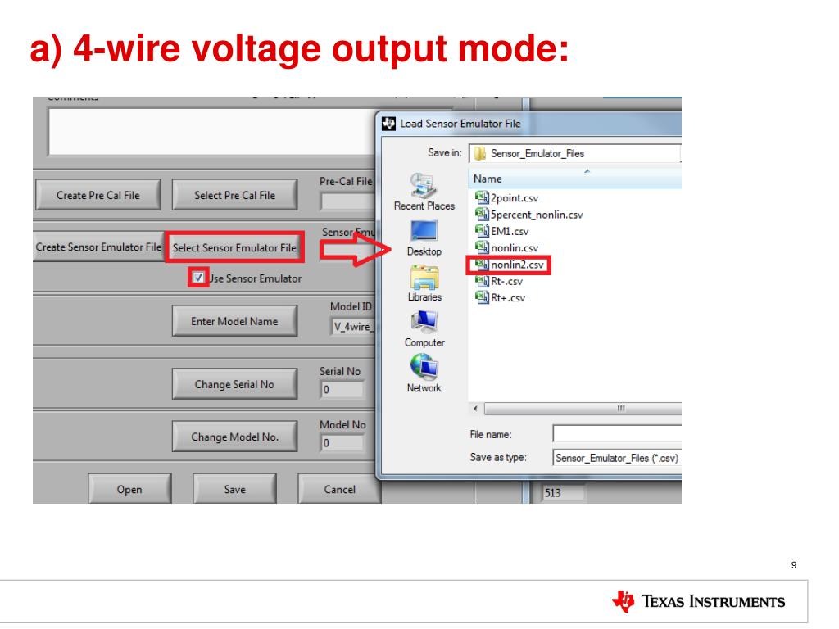Select the Rt-.csv file name
Viewport: 839px width, 629px height.
[506, 281]
